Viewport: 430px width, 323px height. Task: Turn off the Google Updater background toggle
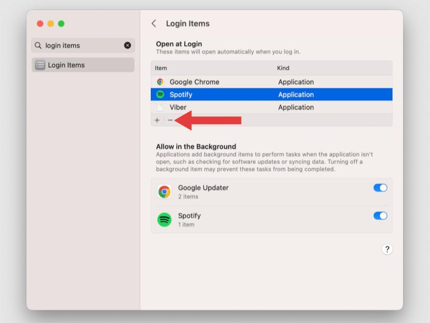click(380, 188)
